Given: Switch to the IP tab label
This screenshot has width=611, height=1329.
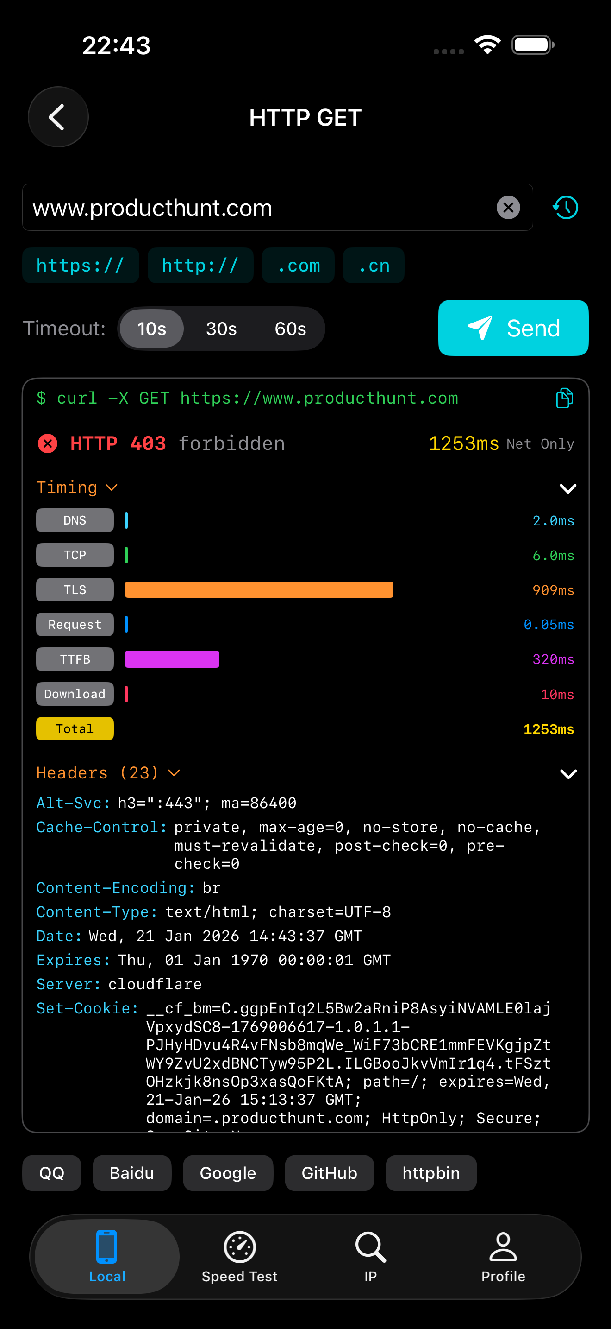Looking at the screenshot, I should tap(370, 1276).
